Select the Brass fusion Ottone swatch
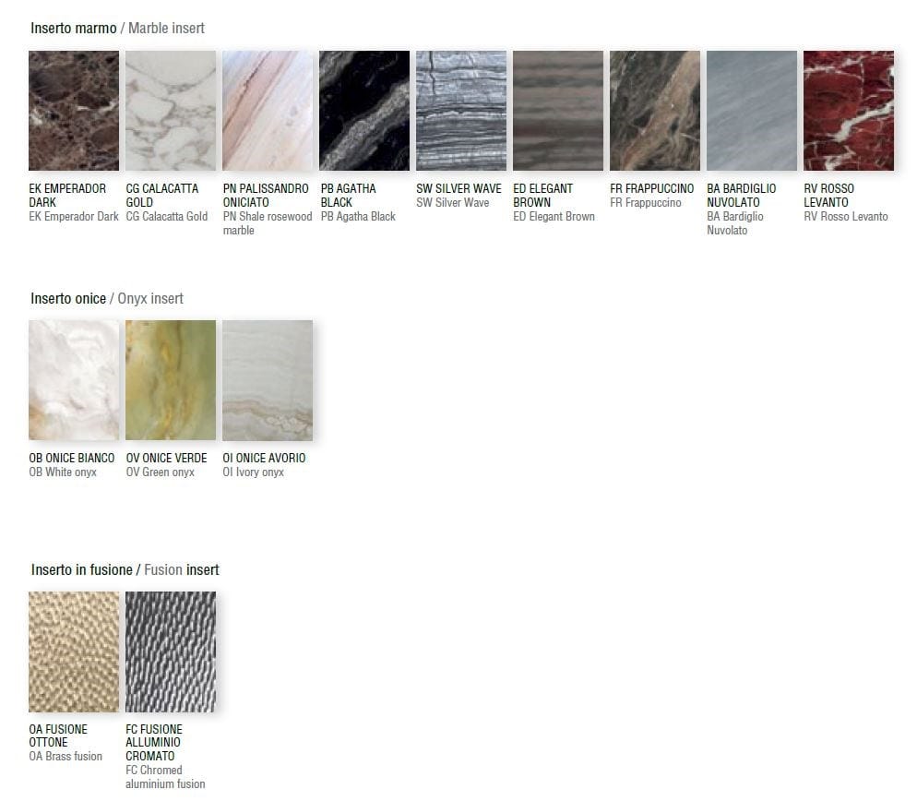Viewport: 917px width, 801px height. tap(74, 652)
